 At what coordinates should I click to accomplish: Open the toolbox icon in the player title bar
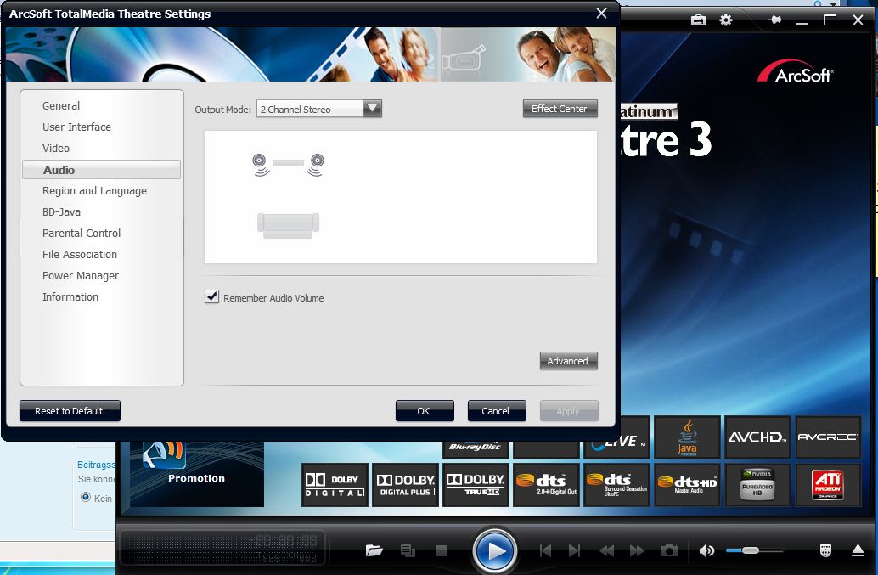click(x=698, y=20)
